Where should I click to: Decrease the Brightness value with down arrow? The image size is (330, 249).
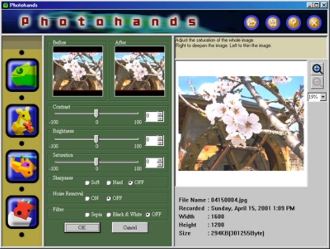pos(160,143)
